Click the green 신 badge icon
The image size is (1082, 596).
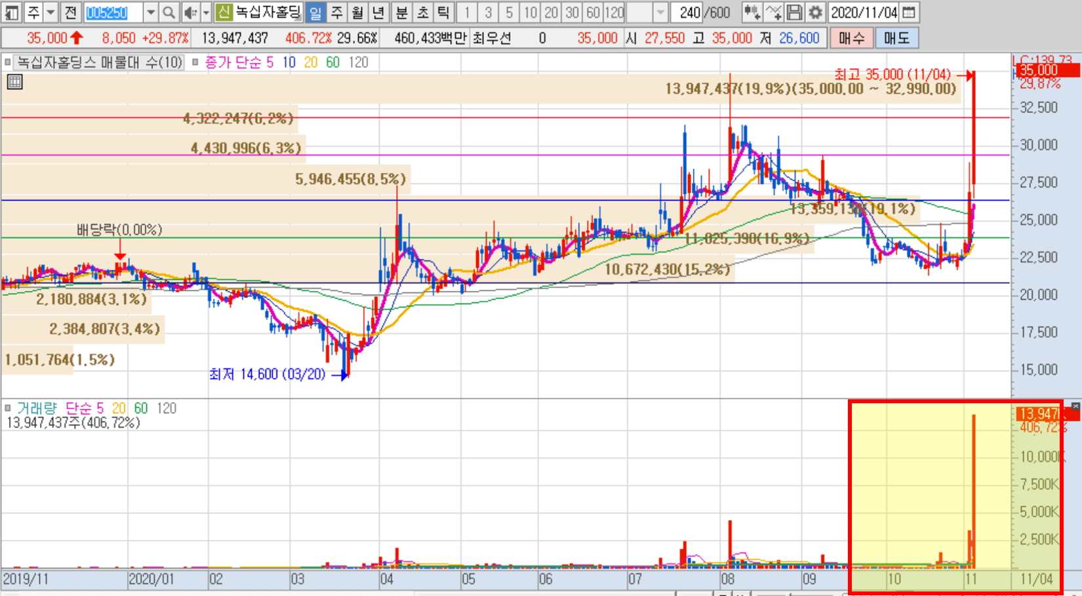[223, 12]
